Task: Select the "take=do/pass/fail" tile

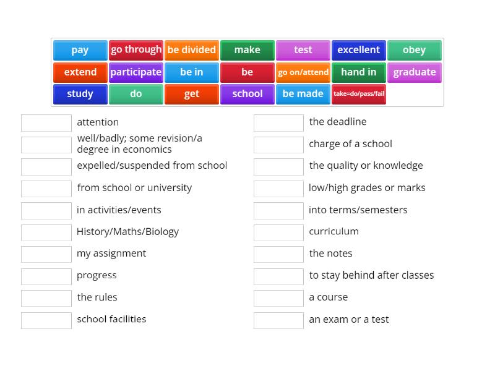Action: (x=359, y=93)
